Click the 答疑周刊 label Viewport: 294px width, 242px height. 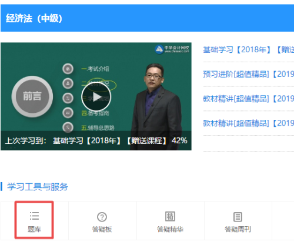(238, 229)
